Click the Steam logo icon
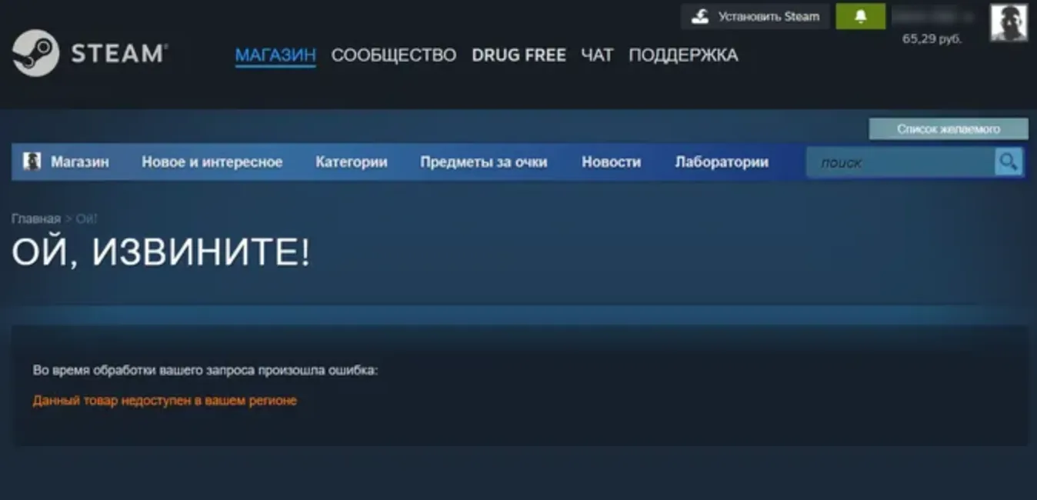 (x=36, y=54)
